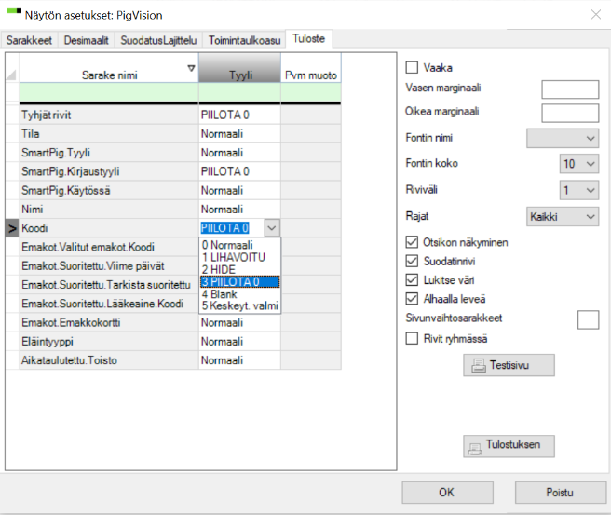Click the row indicator arrow beside Koodi
611x515 pixels.
[x=12, y=228]
